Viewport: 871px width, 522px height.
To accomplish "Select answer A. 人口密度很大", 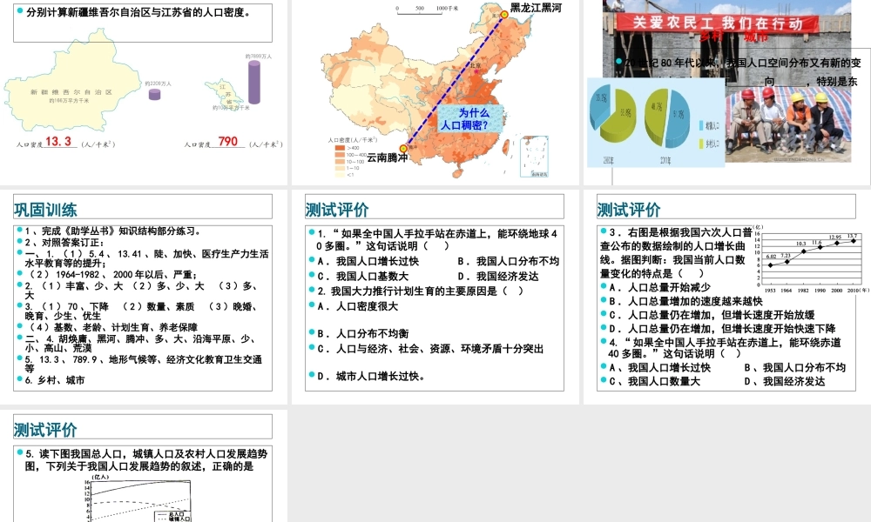I will point(357,305).
